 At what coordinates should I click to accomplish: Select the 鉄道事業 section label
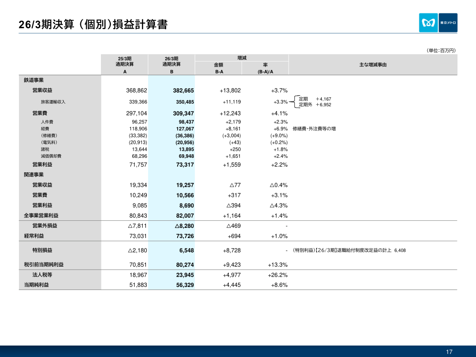[x=33, y=80]
